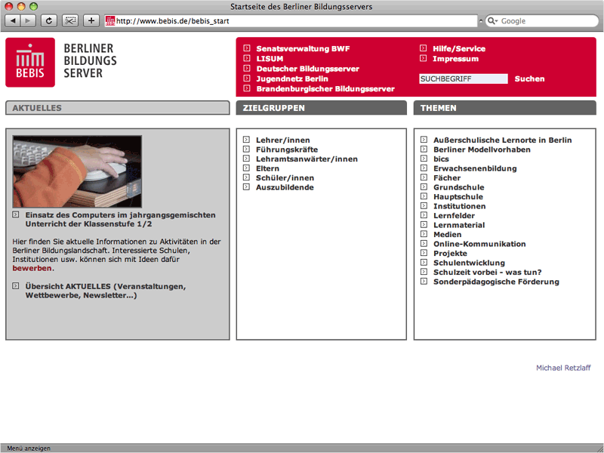The image size is (604, 453).
Task: Click the arrow icon beside Hilfe/Service
Action: pyautogui.click(x=424, y=48)
